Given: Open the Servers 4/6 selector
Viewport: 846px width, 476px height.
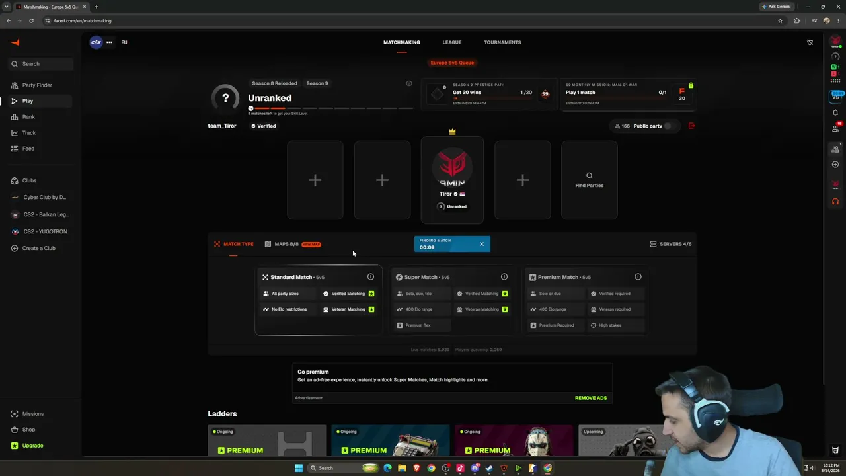Looking at the screenshot, I should tap(671, 244).
